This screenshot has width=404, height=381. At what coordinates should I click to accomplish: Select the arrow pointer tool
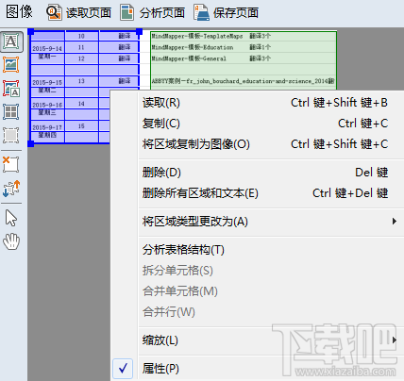click(11, 218)
